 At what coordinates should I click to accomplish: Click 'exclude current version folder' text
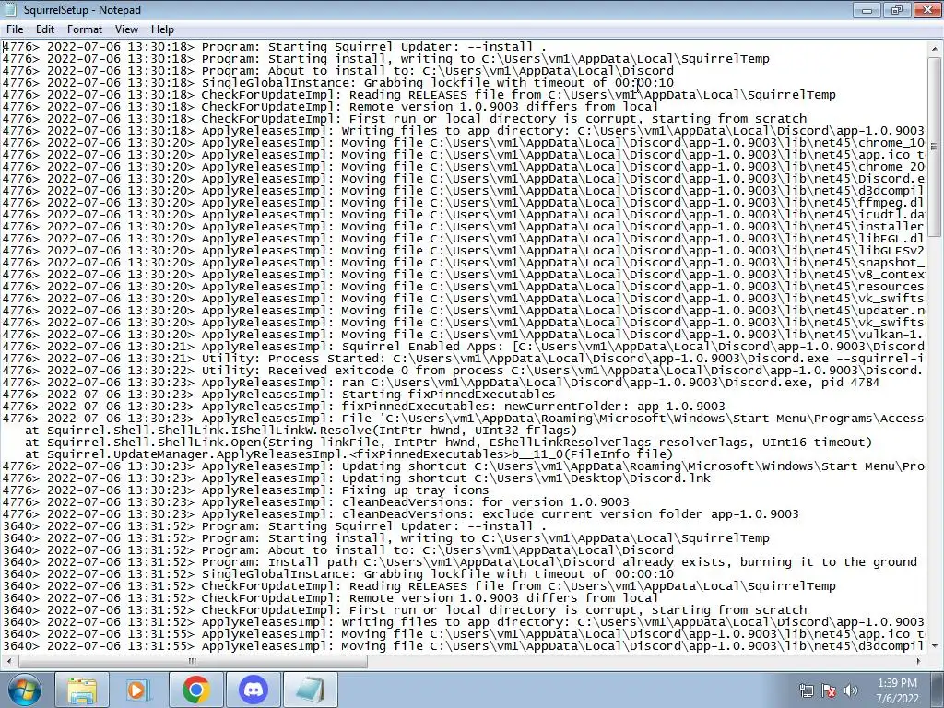[593, 514]
